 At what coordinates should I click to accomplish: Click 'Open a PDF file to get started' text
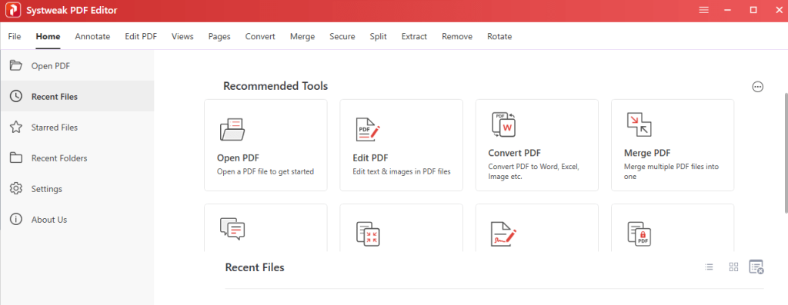click(x=265, y=171)
